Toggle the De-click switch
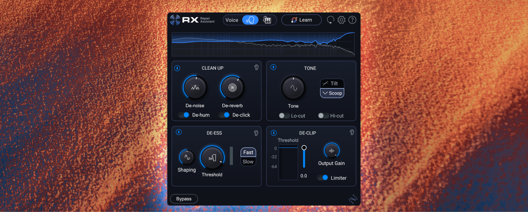The image size is (528, 212). pos(224,115)
